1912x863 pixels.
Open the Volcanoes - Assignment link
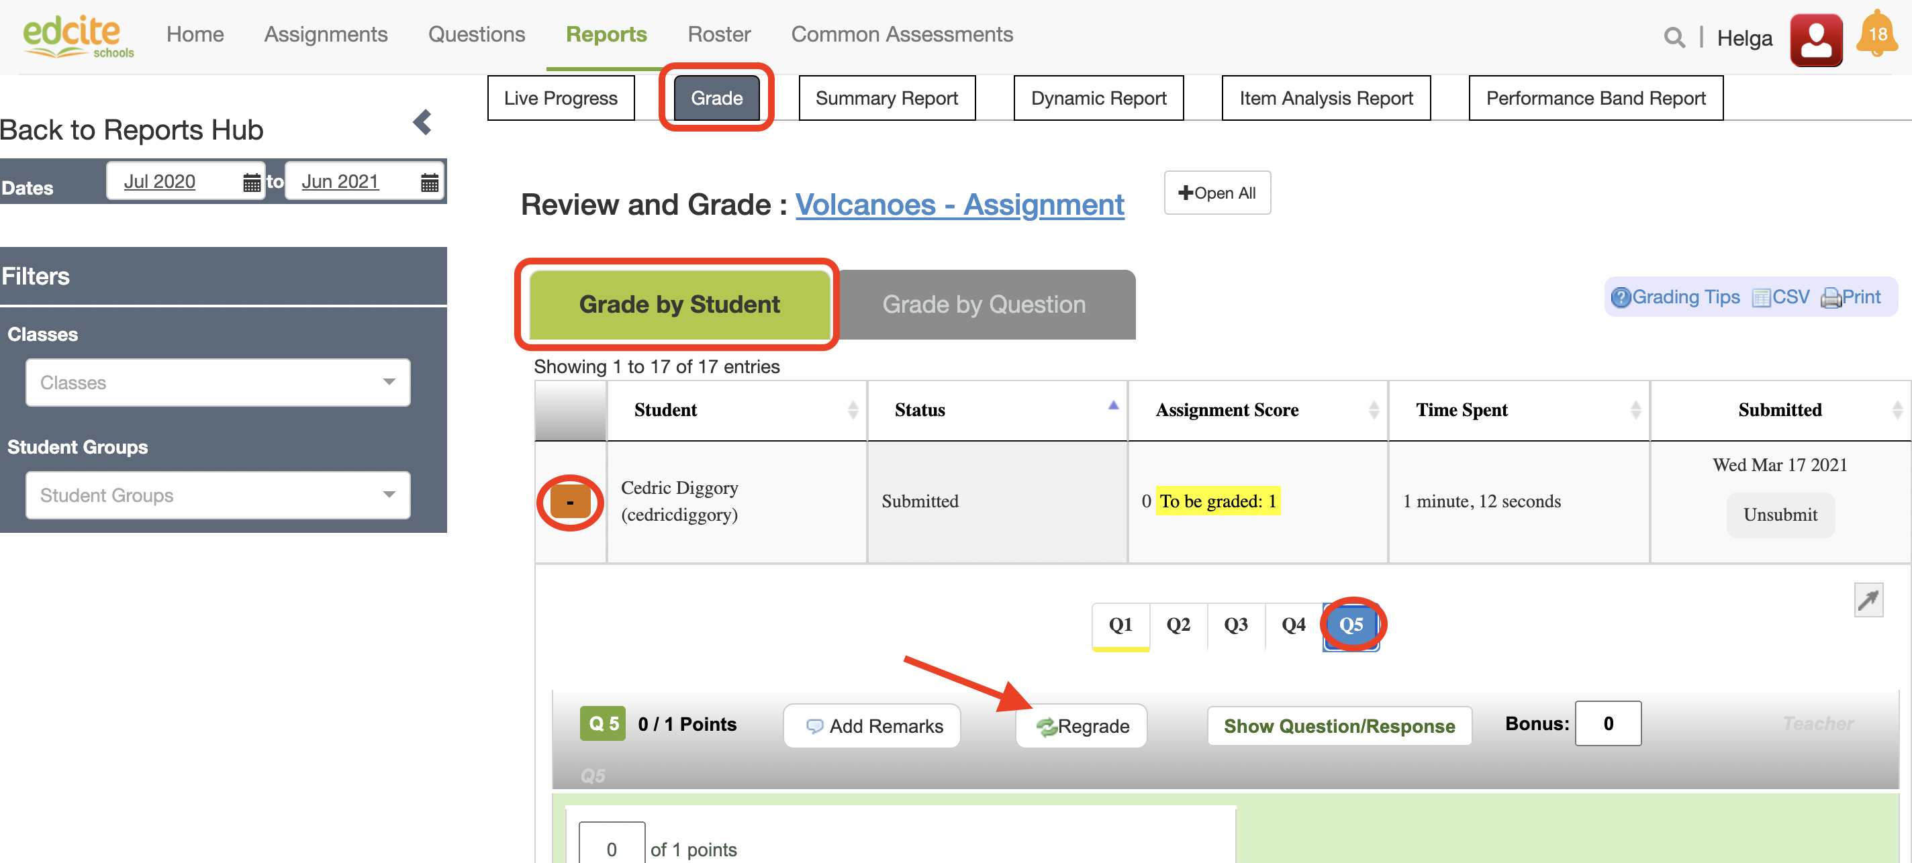(959, 204)
